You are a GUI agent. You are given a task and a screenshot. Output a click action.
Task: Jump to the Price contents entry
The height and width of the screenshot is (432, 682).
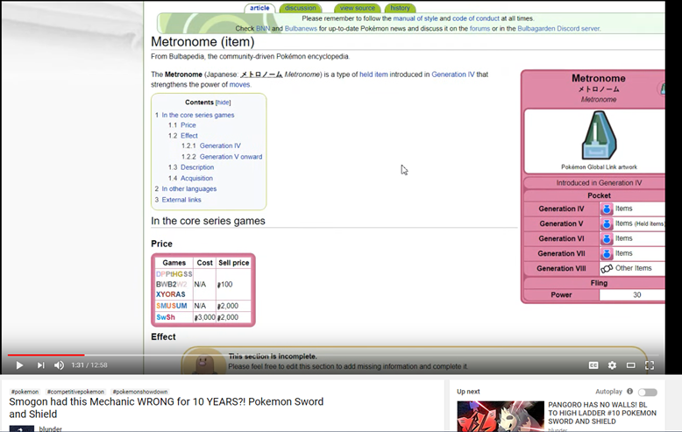coord(188,124)
